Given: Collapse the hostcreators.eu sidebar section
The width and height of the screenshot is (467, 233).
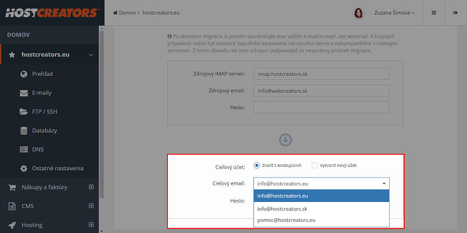Looking at the screenshot, I should tap(91, 55).
